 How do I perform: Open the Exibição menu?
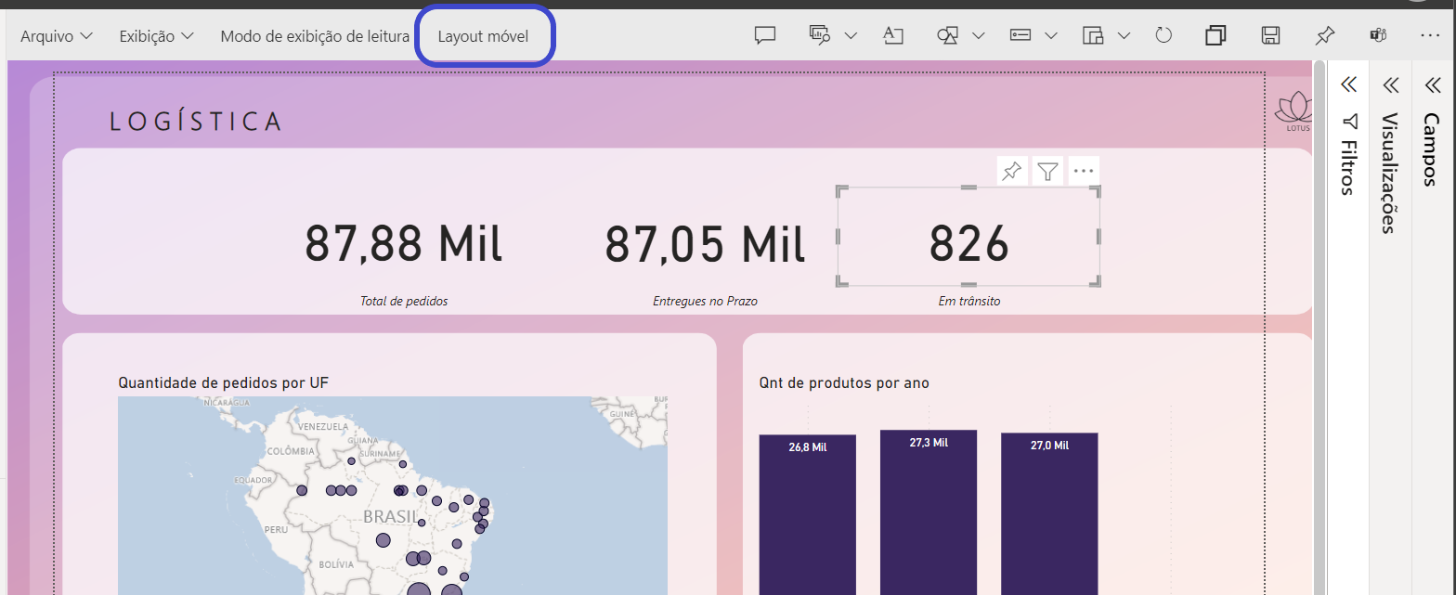[x=156, y=36]
